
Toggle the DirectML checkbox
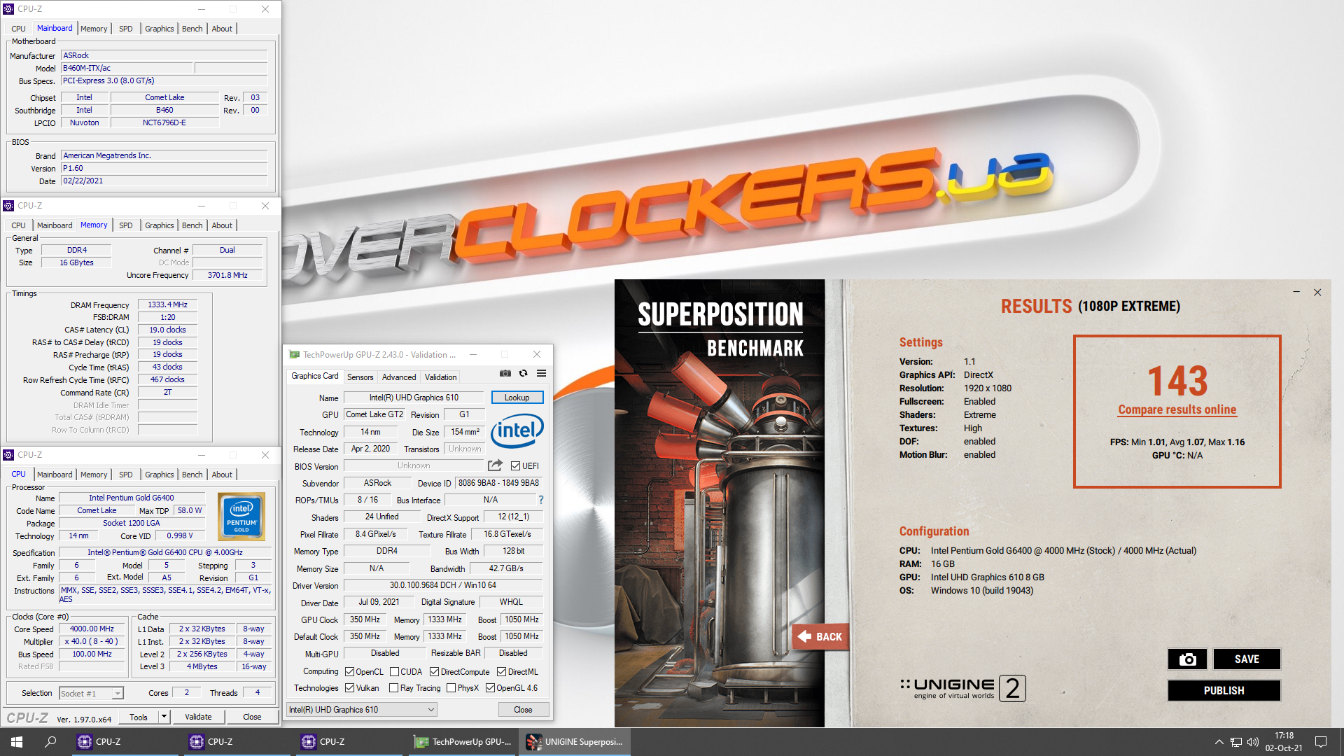point(501,672)
